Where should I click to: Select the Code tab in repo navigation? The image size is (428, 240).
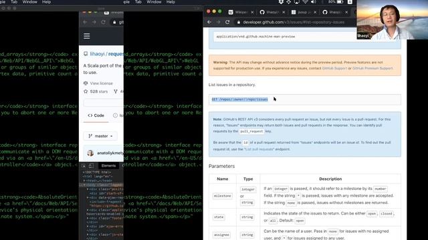point(96,115)
